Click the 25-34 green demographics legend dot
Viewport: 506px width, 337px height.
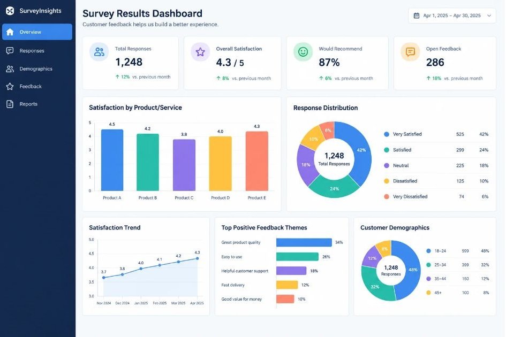coord(428,265)
